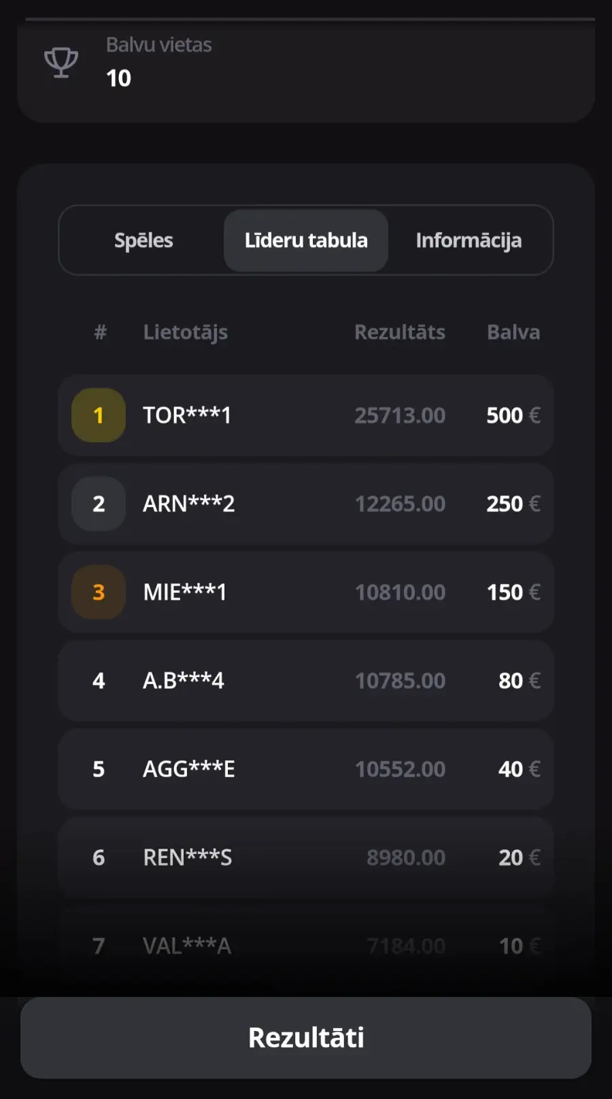612x1099 pixels.
Task: Click the 500 € prize amount
Action: click(x=513, y=415)
